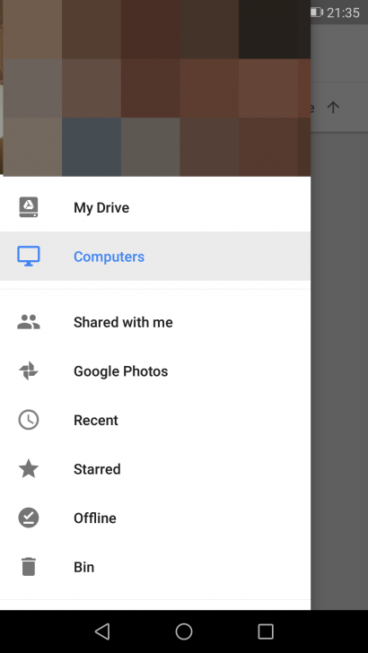Tap the sort direction up arrow
Viewport: 368px width, 653px height.
click(x=333, y=108)
